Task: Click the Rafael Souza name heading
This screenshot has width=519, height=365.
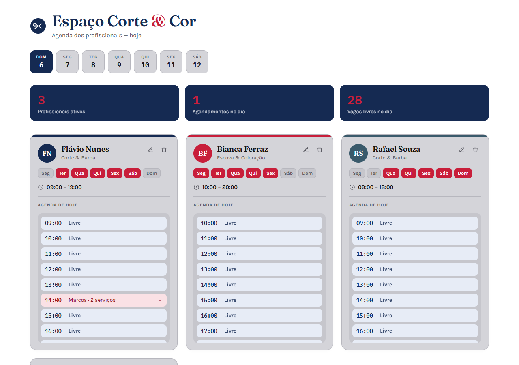Action: pos(397,149)
